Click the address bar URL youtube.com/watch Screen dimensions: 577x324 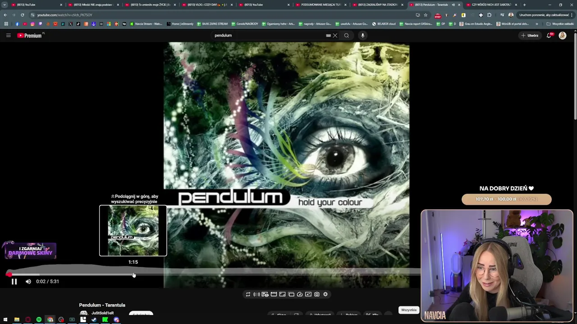(x=64, y=15)
